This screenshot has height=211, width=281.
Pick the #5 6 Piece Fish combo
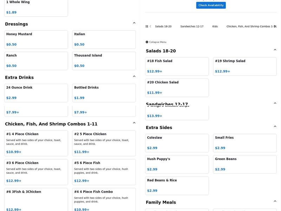tap(104, 172)
